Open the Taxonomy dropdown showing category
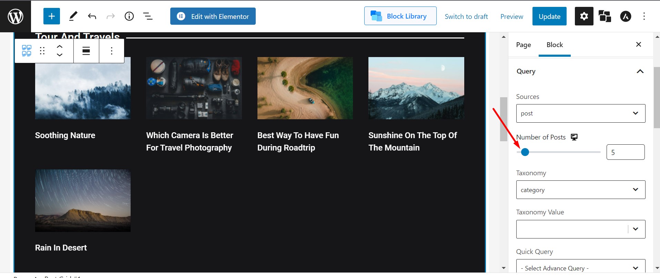The width and height of the screenshot is (660, 278). pos(580,190)
